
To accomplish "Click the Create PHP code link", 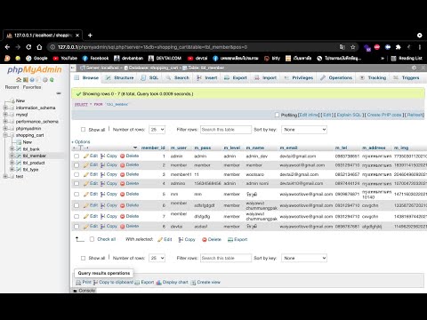I will coord(384,115).
